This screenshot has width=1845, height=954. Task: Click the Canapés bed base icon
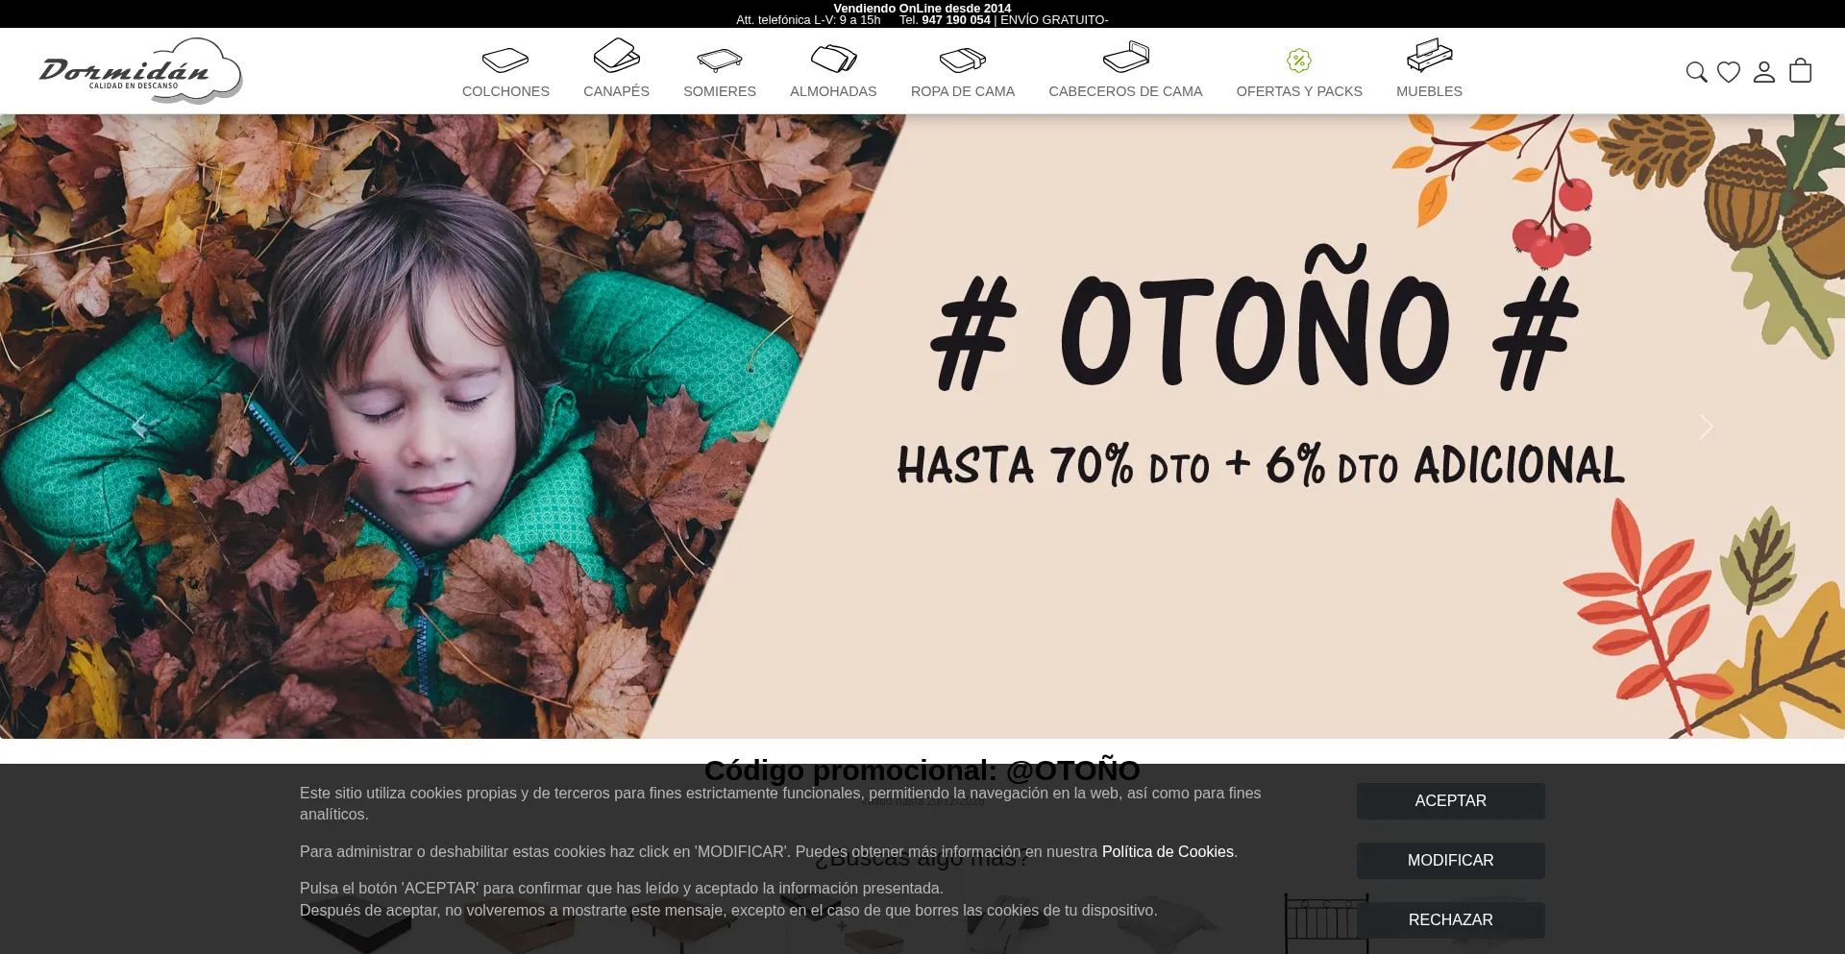616,56
